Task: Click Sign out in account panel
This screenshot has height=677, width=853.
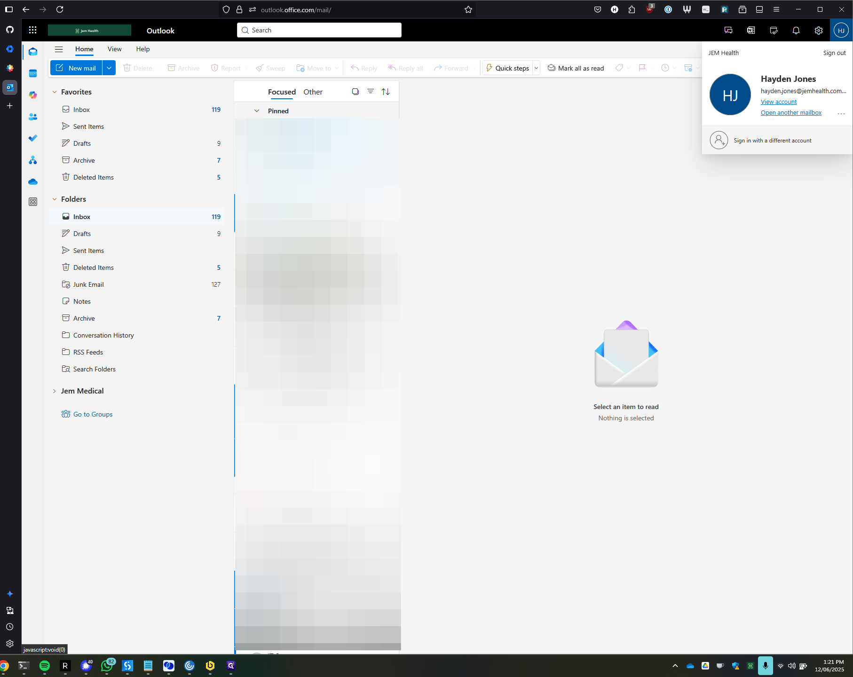Action: (834, 53)
